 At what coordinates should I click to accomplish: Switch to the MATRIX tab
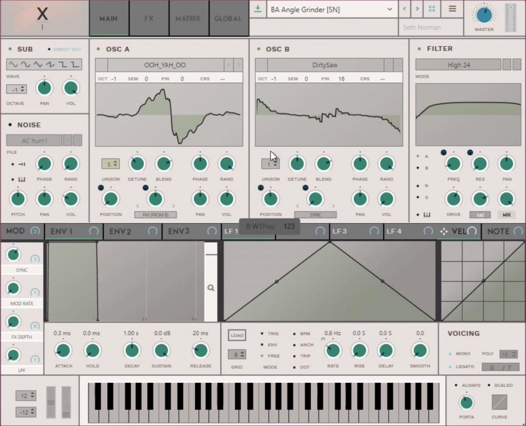coord(187,18)
